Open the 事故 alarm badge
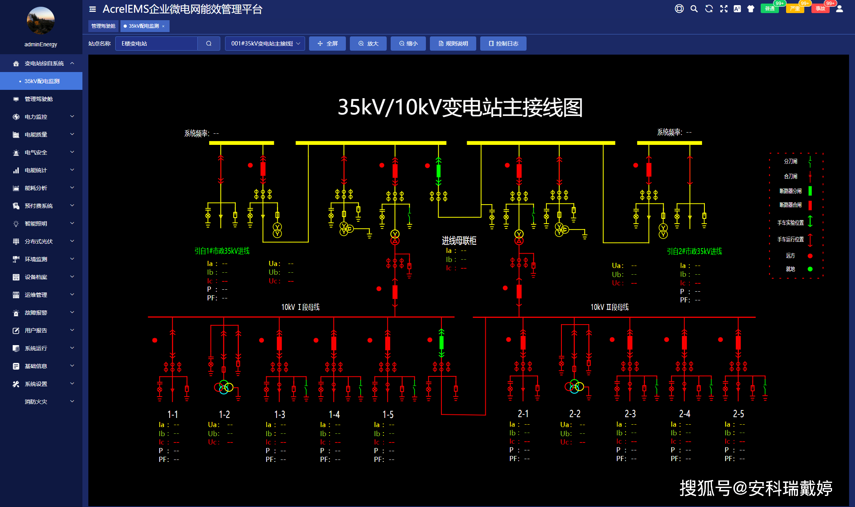 pyautogui.click(x=821, y=9)
